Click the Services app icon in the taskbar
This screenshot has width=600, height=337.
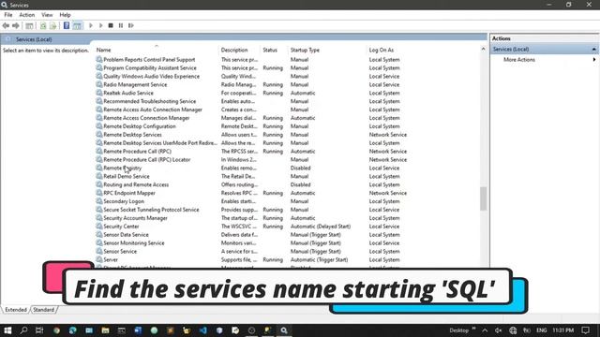coord(284,330)
